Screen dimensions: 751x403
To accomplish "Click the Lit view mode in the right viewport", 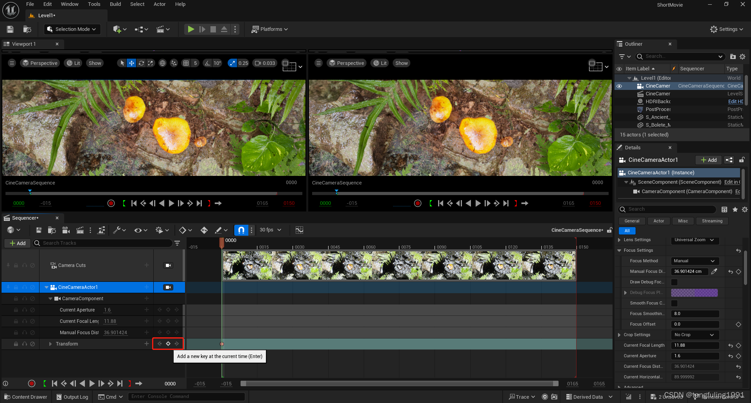I will 380,63.
